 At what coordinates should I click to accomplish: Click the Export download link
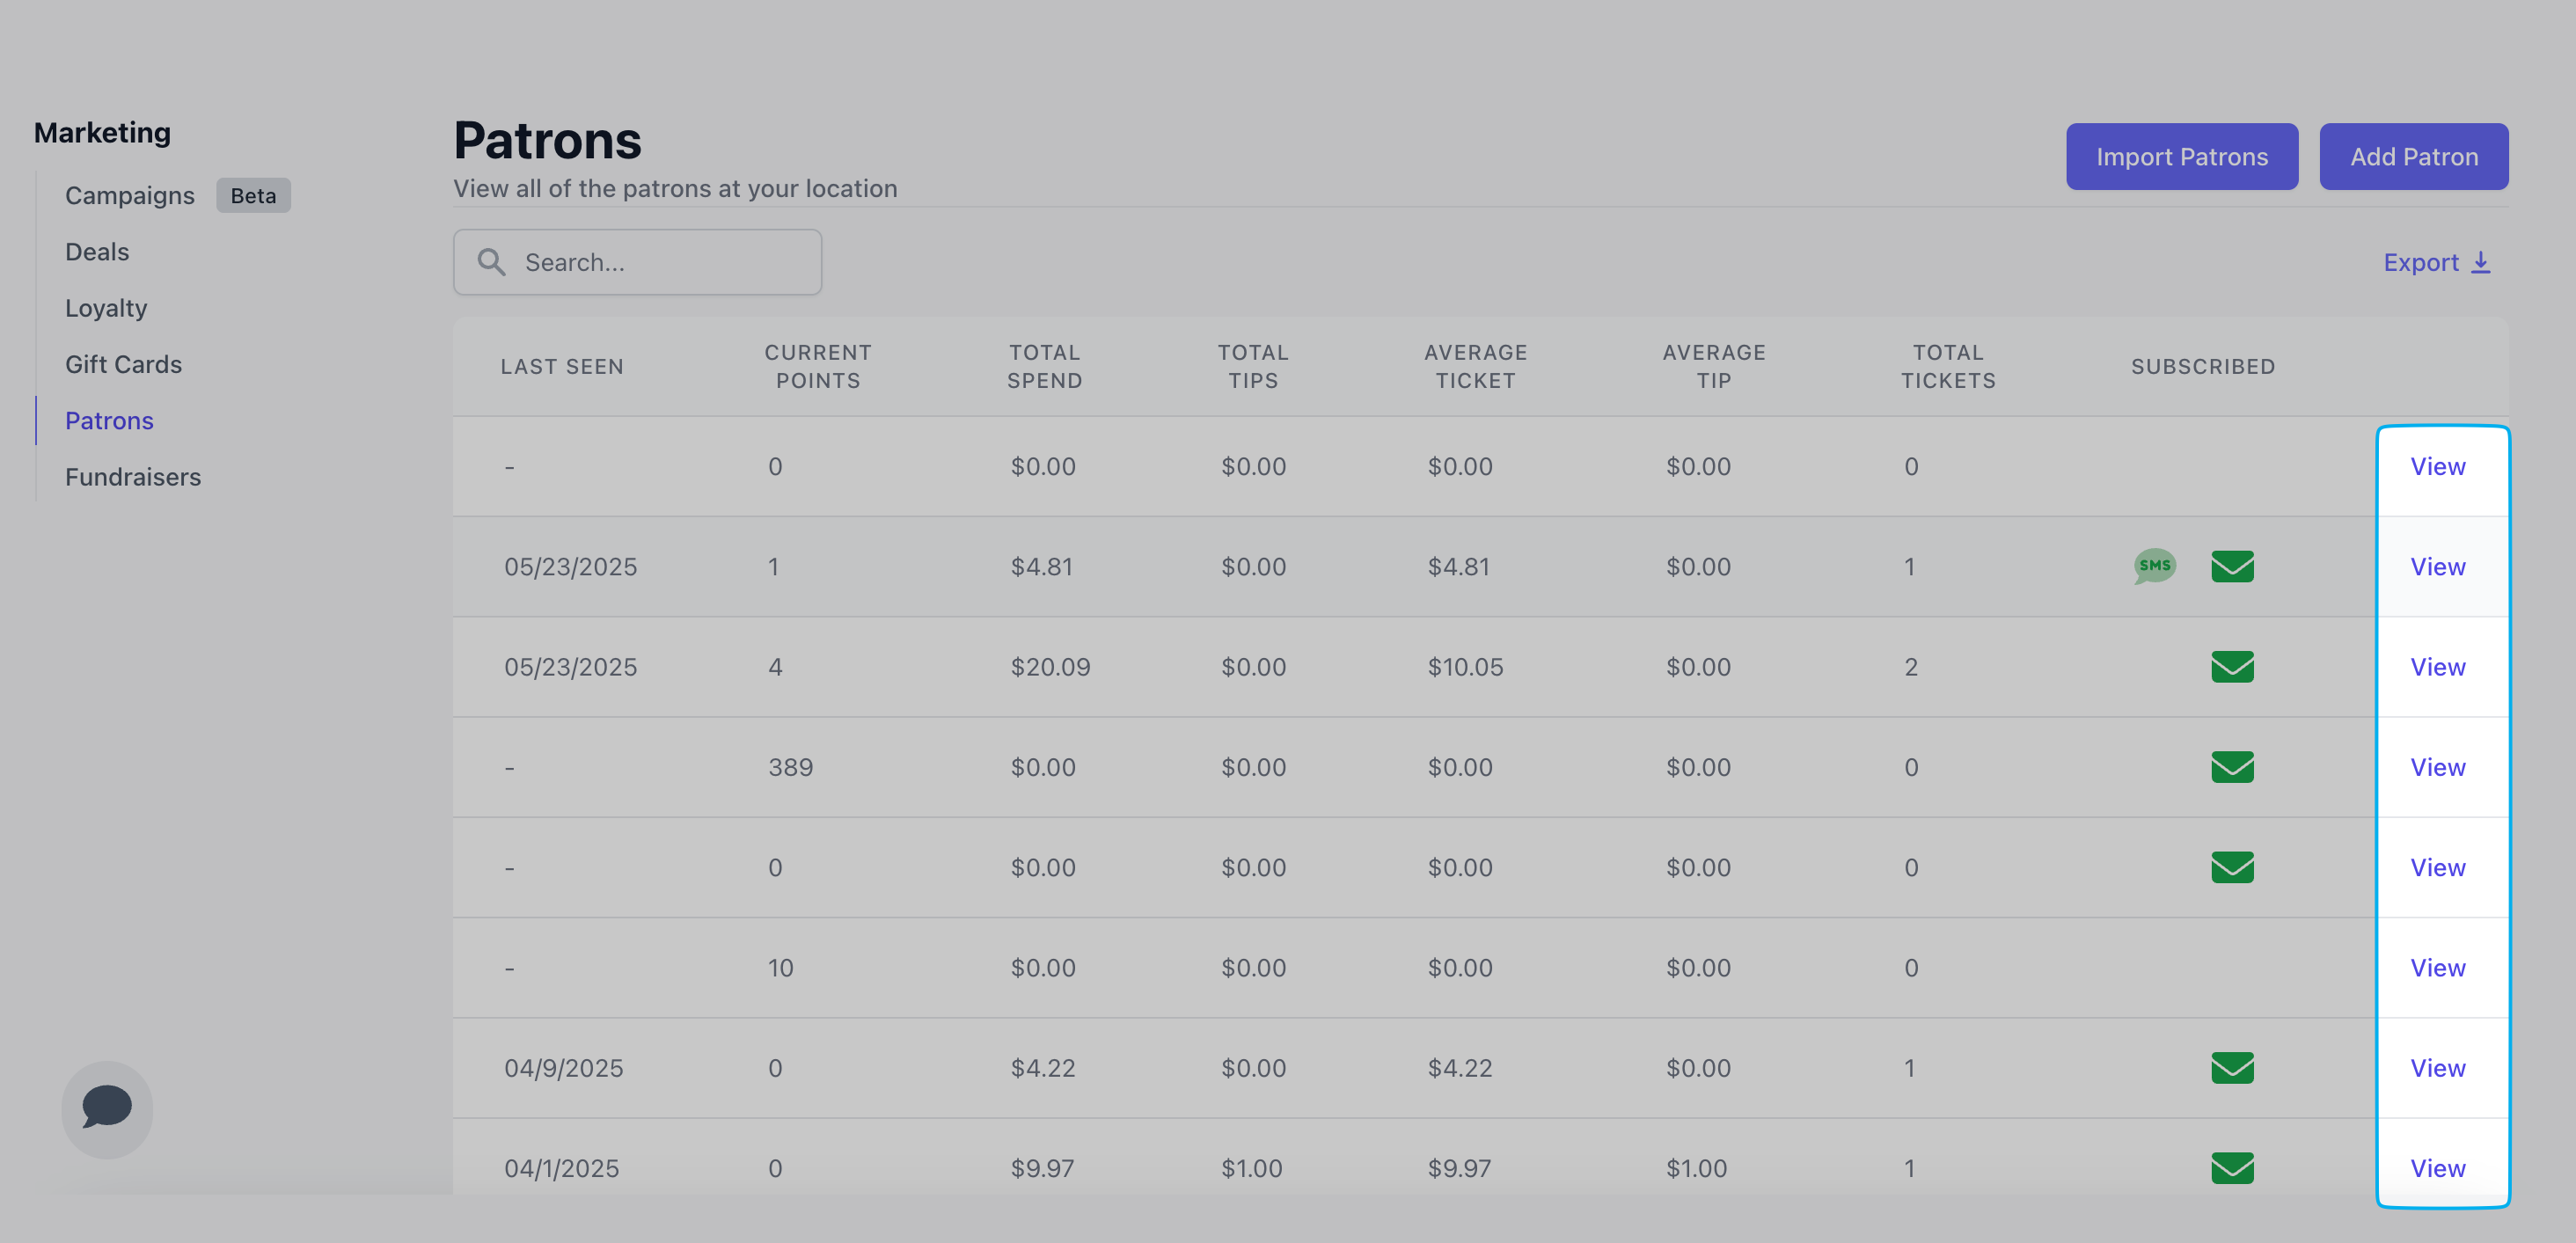[2436, 262]
